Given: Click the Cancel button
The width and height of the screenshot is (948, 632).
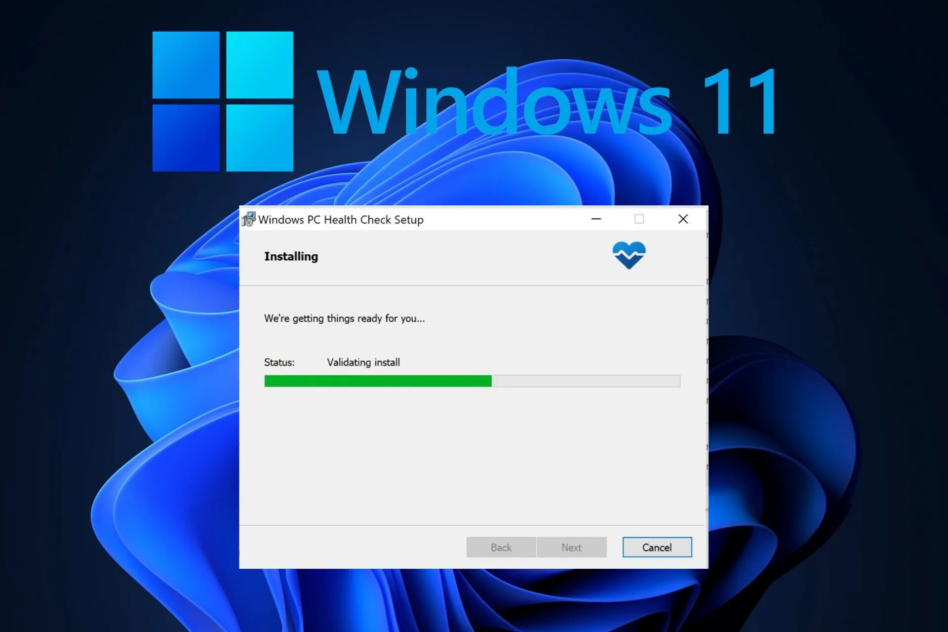Looking at the screenshot, I should [657, 547].
